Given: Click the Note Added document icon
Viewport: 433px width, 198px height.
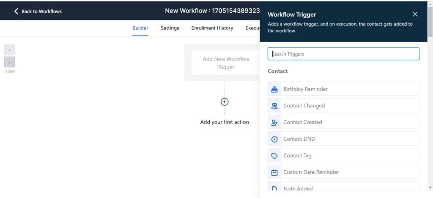Looking at the screenshot, I should (x=274, y=188).
